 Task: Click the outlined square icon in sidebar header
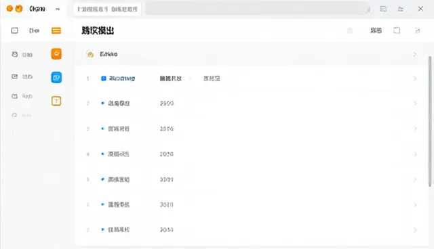(x=14, y=30)
